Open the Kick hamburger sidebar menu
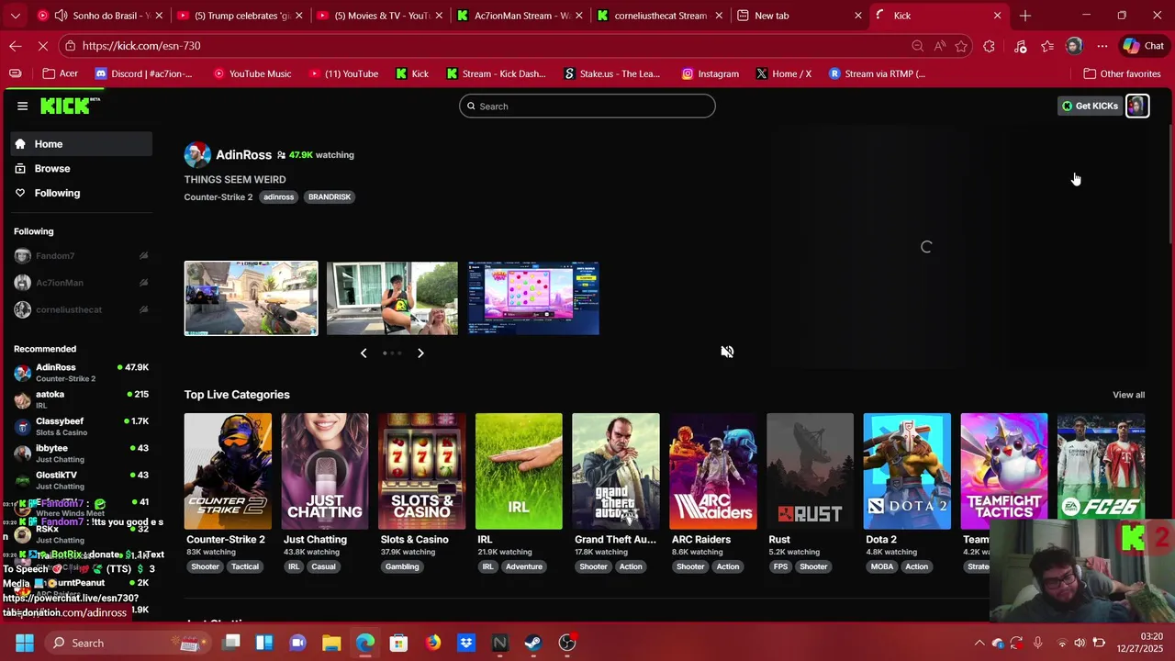 [22, 106]
